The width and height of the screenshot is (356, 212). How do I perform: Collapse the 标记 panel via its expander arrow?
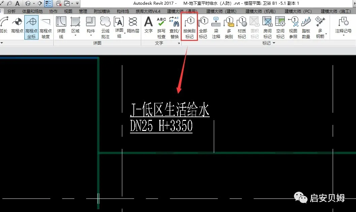(274, 43)
